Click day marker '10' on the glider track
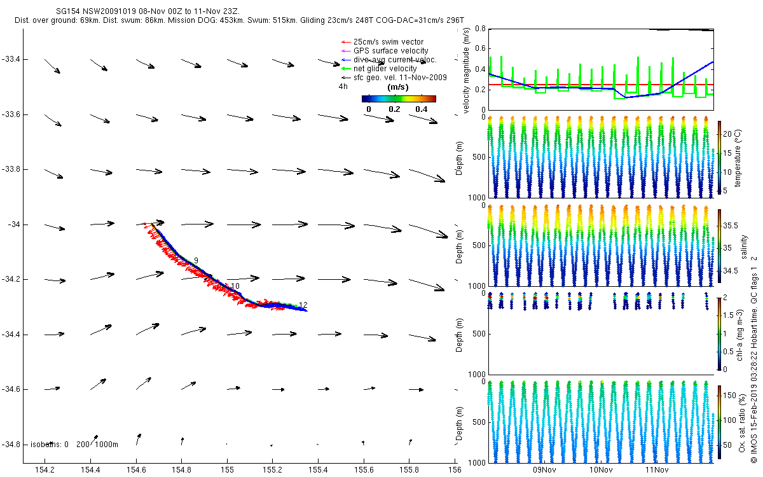This screenshot has width=763, height=477. 235,286
